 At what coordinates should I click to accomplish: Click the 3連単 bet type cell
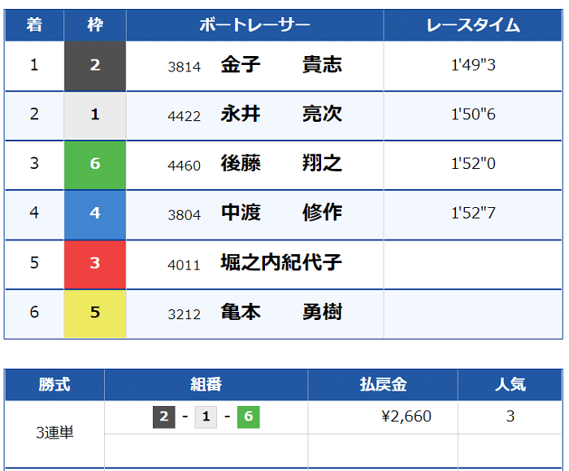pos(54,434)
